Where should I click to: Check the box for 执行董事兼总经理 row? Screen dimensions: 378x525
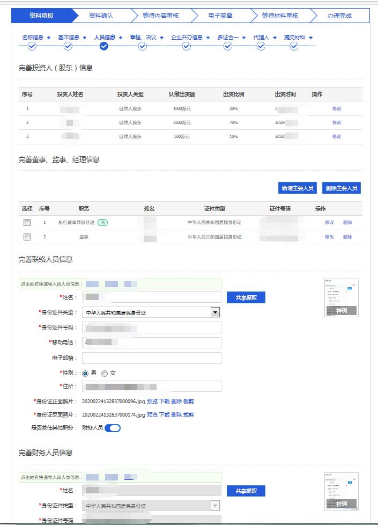click(x=27, y=222)
